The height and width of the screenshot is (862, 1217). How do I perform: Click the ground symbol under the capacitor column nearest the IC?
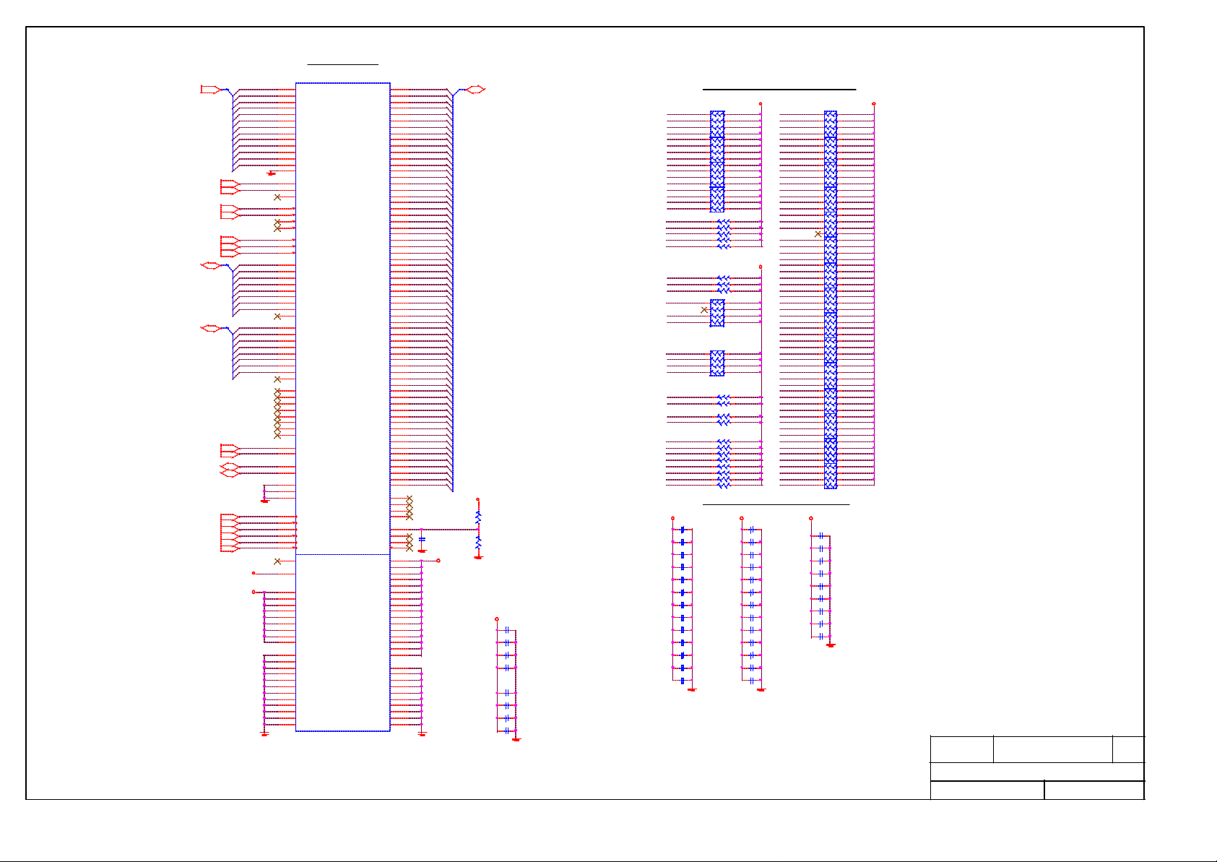pyautogui.click(x=516, y=738)
